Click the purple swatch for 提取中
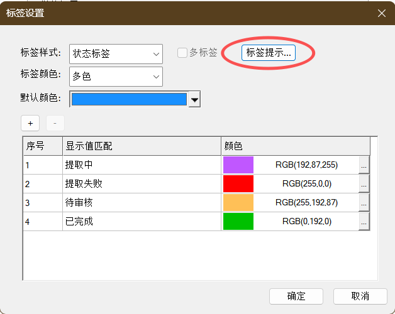This screenshot has width=395, height=314. (x=238, y=165)
